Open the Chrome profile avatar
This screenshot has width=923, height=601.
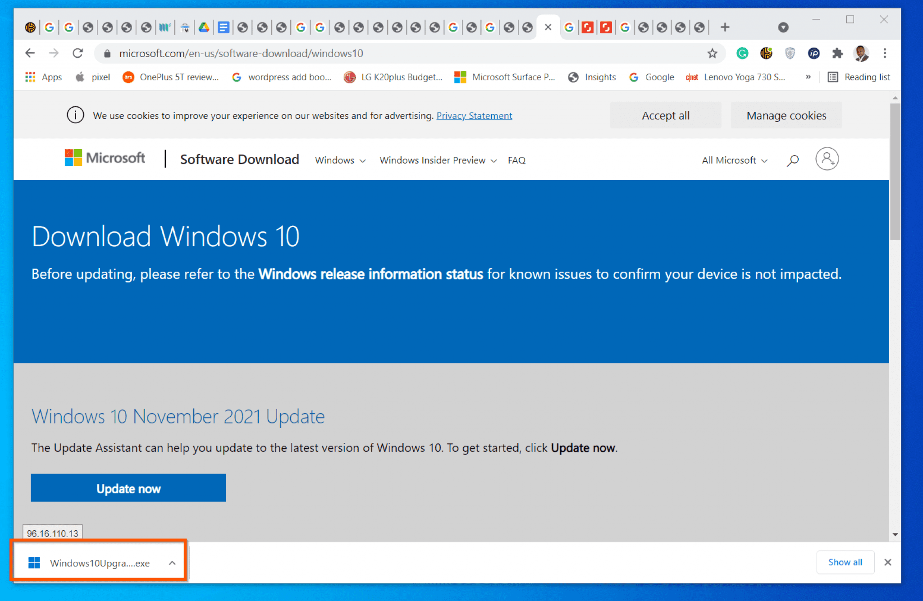(x=861, y=54)
